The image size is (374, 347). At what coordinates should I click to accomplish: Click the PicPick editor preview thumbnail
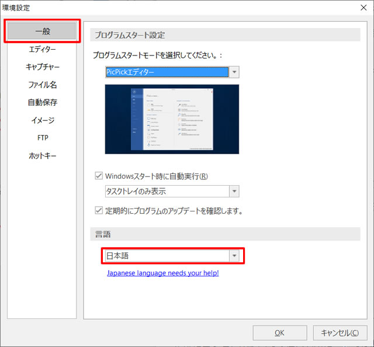[x=172, y=119]
